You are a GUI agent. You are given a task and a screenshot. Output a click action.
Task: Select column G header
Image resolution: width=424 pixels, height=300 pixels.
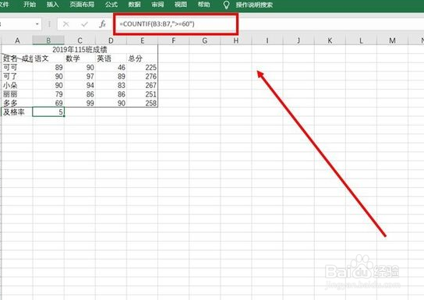point(205,41)
